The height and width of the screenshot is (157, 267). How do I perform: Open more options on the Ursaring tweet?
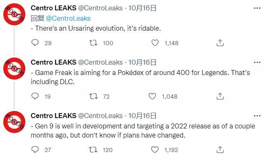pos(257,8)
